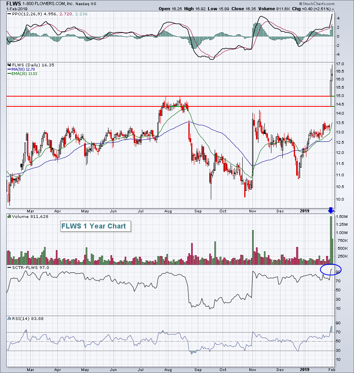
Task: Click the 14.5 price axis label
Action: click(340, 104)
